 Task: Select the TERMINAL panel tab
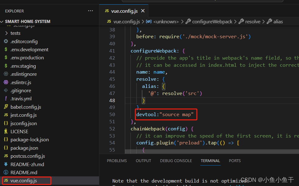210,161
